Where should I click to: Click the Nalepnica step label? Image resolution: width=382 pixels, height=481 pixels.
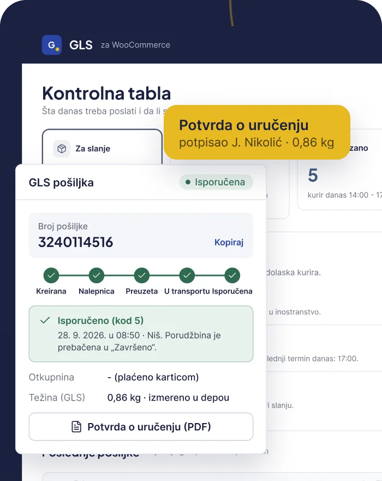(97, 291)
